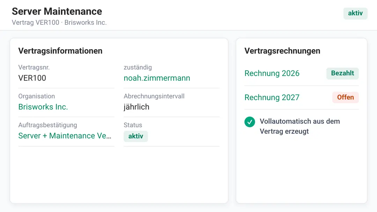Click the Server Maintenance page title
This screenshot has height=212, width=377.
(57, 11)
